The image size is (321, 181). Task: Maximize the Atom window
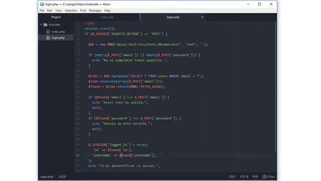(260, 4)
